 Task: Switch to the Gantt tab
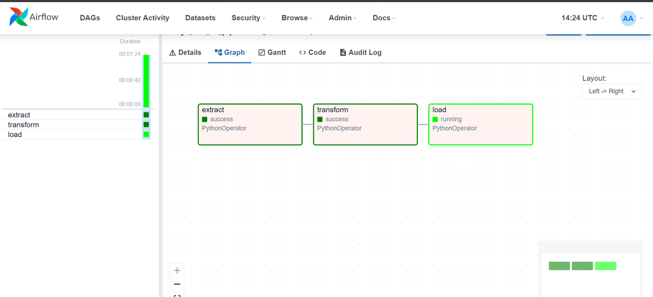tap(272, 53)
